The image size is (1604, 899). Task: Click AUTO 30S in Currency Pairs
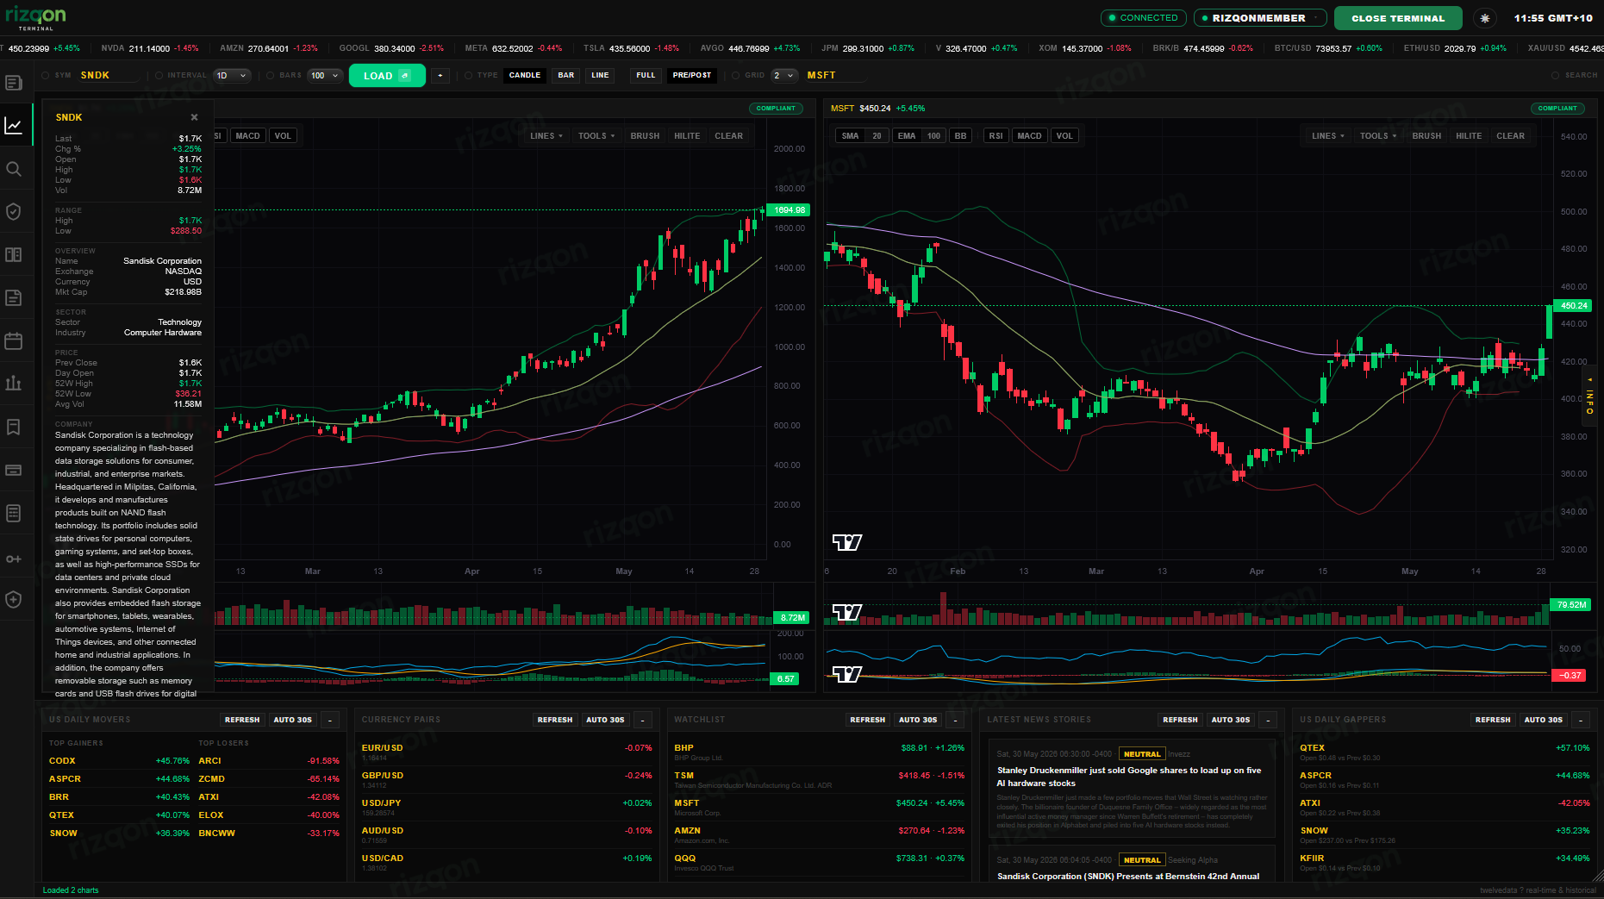click(x=605, y=720)
